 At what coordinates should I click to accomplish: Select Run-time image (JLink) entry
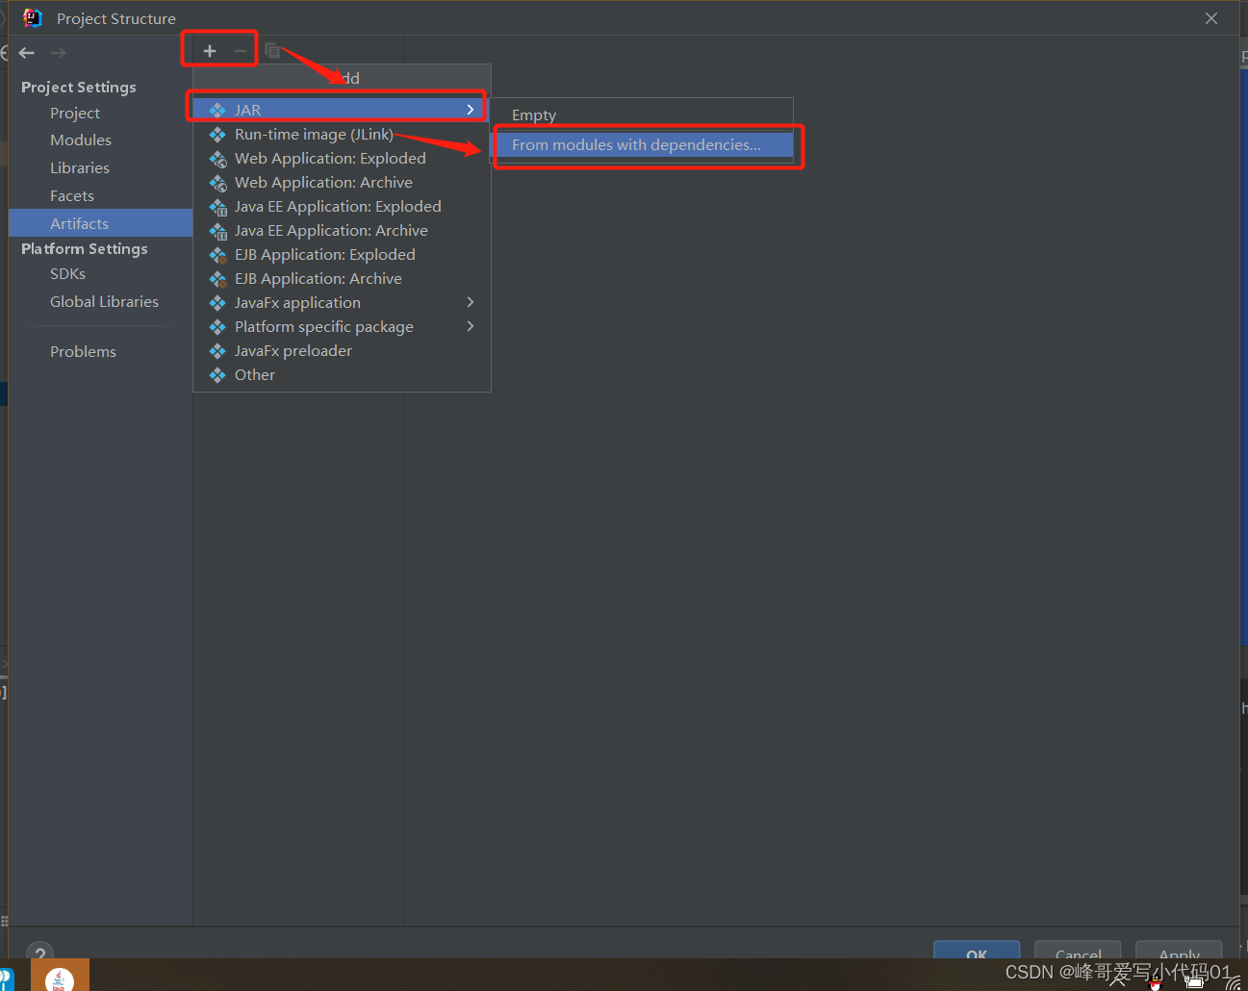[x=342, y=134]
